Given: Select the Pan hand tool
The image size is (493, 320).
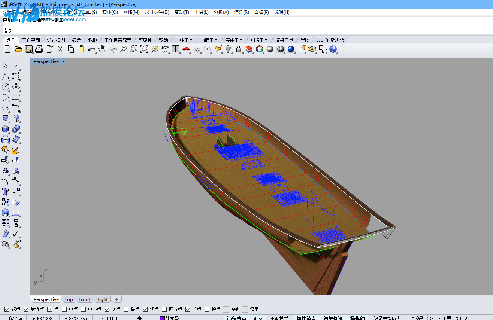Looking at the screenshot, I should (x=102, y=49).
